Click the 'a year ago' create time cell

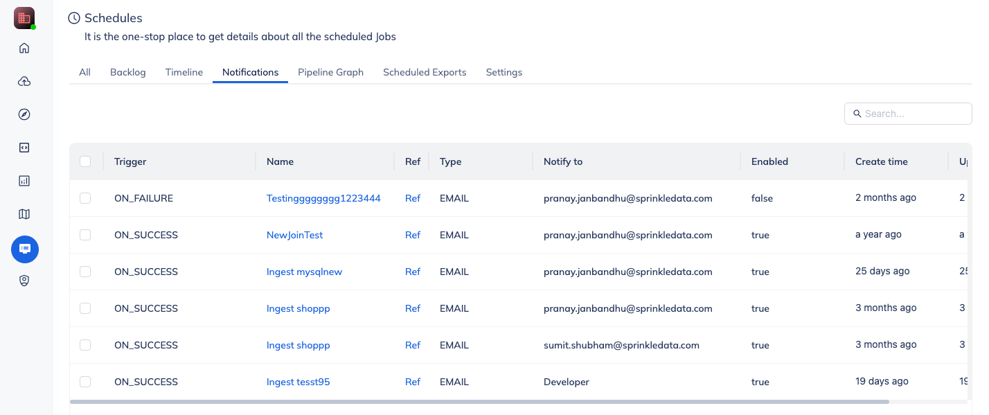tap(878, 234)
